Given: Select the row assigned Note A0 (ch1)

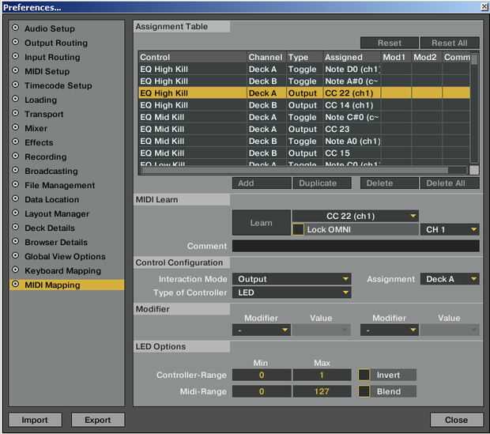Looking at the screenshot, I should point(304,141).
